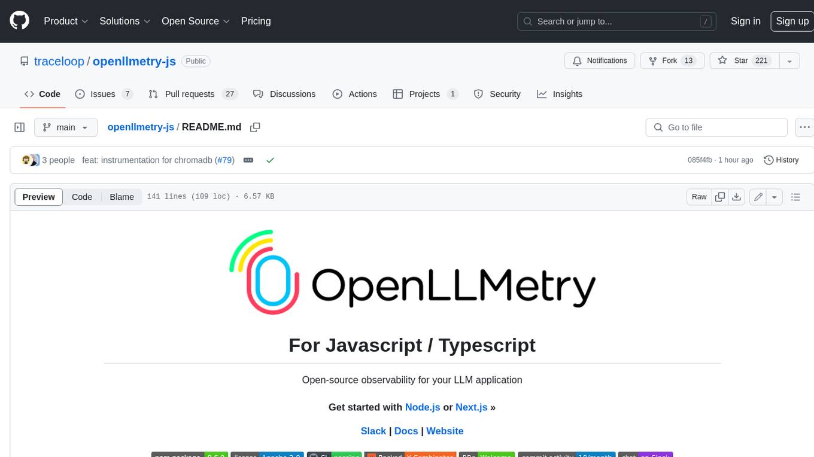Open the Next.js getting started link
The height and width of the screenshot is (457, 814).
coord(471,407)
